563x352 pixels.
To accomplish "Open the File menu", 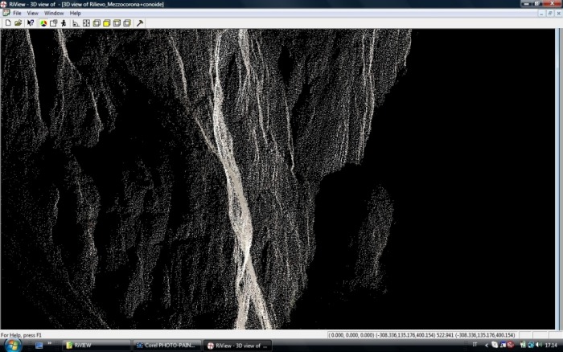I will [x=17, y=13].
